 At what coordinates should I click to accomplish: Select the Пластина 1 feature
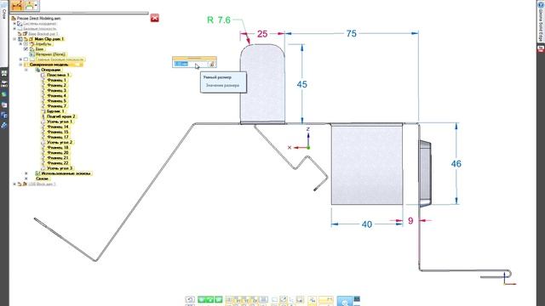[58, 75]
